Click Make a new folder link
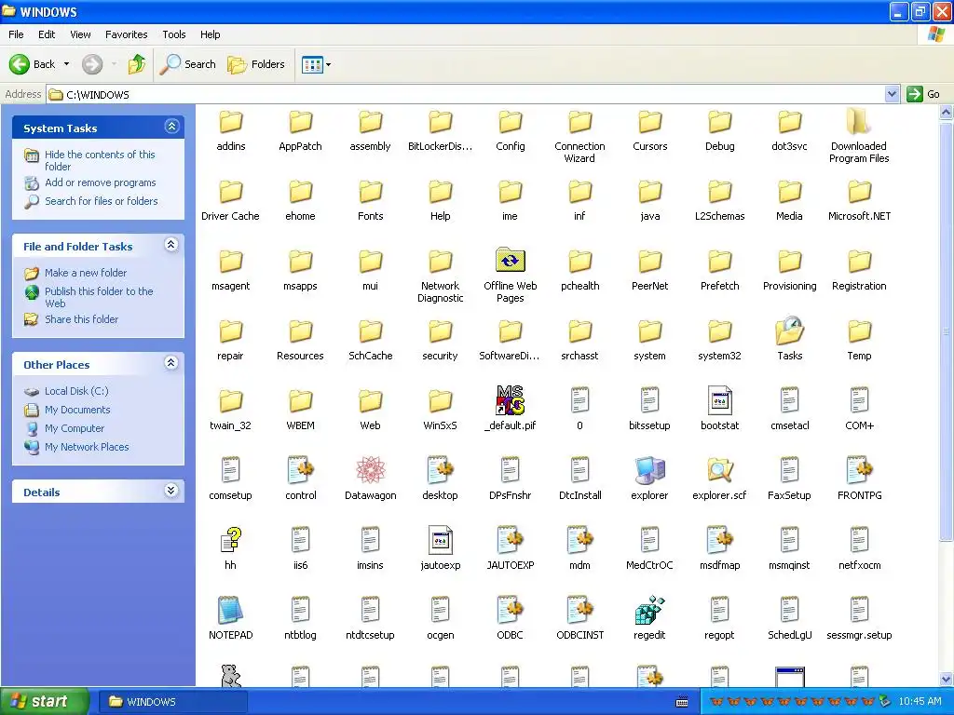Viewport: 954px width, 715px height. (x=86, y=273)
